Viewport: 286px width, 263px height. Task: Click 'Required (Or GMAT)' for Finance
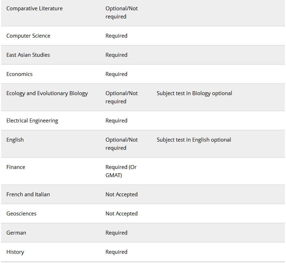121,171
